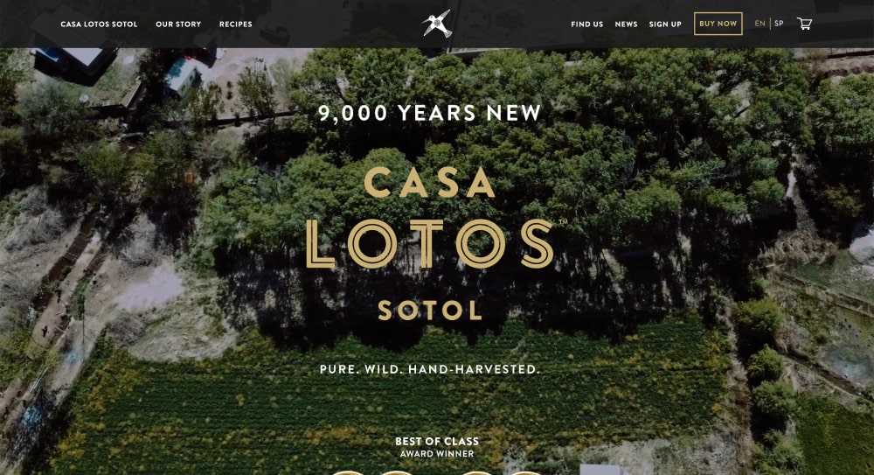Click the Pure. Wild. Hand-Harvested. tagline
Screen dimensions: 874x475
430,369
